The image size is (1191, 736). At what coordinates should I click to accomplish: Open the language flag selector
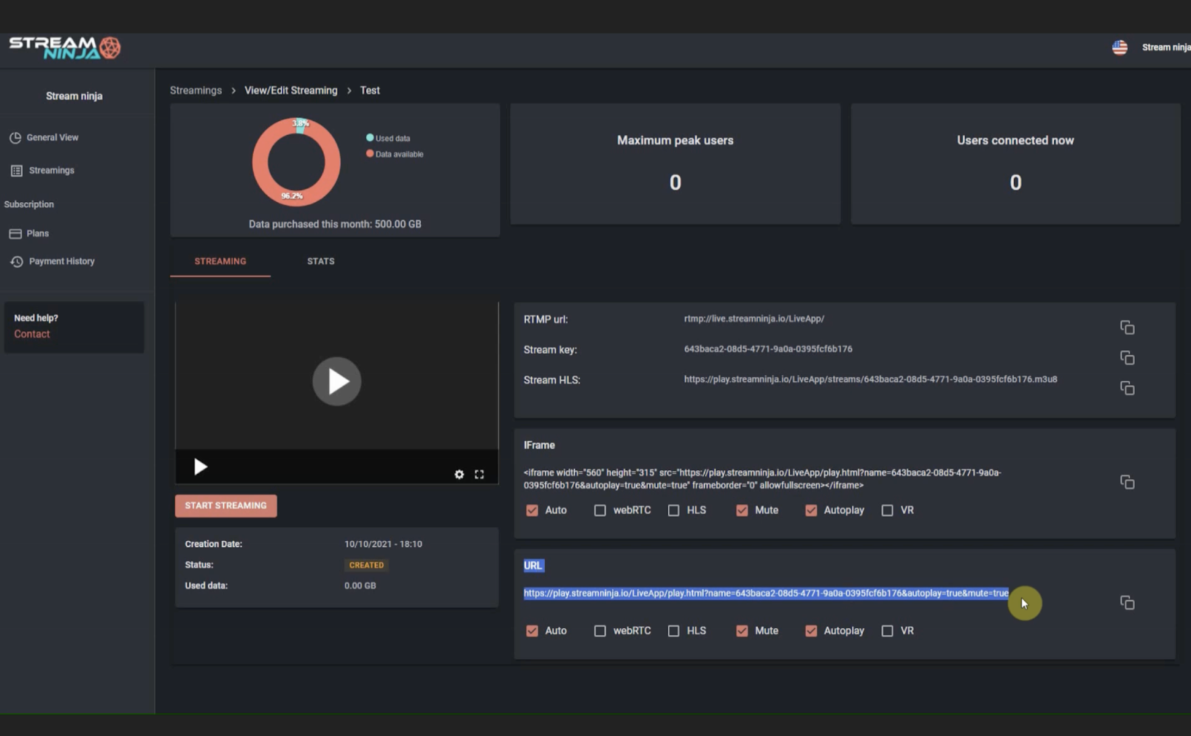click(x=1119, y=47)
